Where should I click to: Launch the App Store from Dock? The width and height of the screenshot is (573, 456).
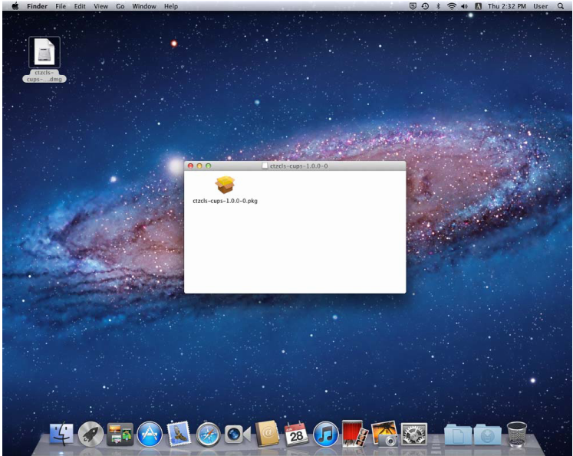(150, 434)
